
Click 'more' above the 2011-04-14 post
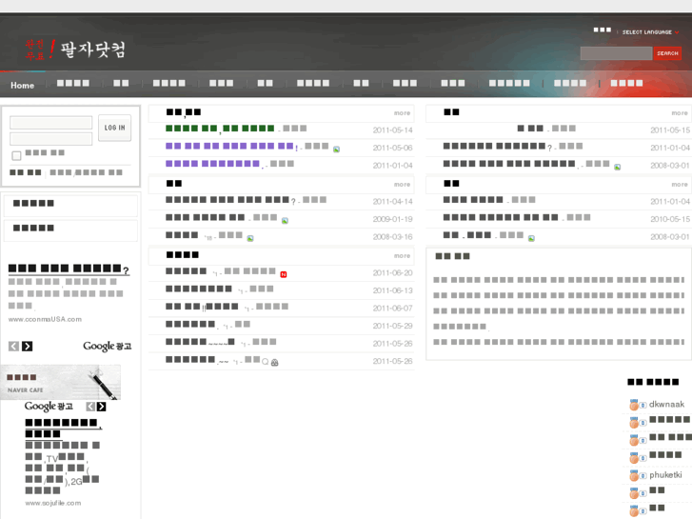[402, 184]
